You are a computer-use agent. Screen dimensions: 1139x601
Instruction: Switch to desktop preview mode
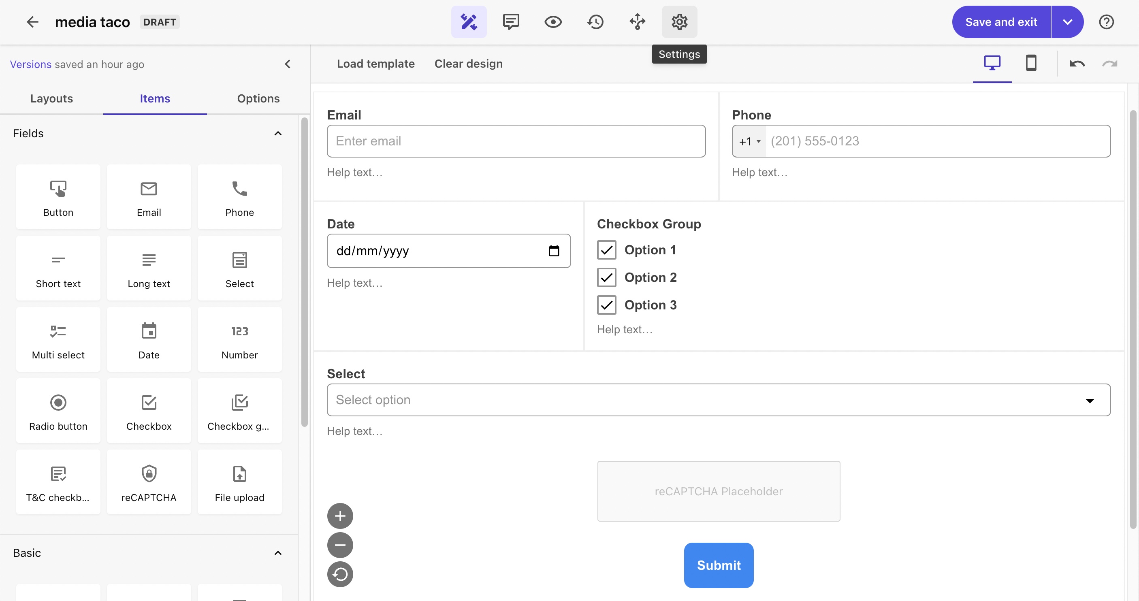coord(992,63)
